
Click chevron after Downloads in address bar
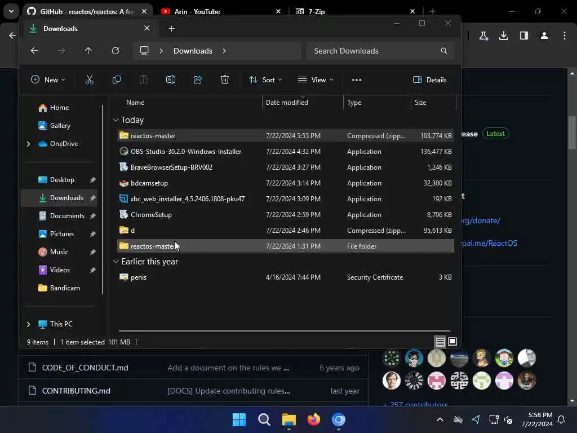pos(224,51)
